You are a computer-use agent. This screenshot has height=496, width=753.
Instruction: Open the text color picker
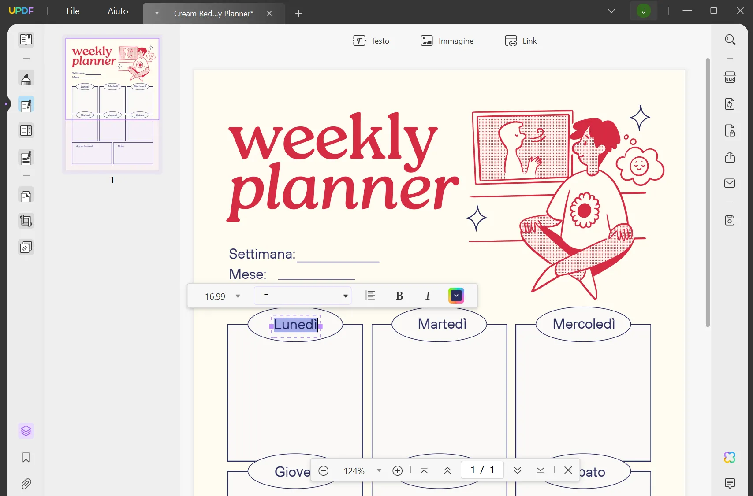coord(456,296)
